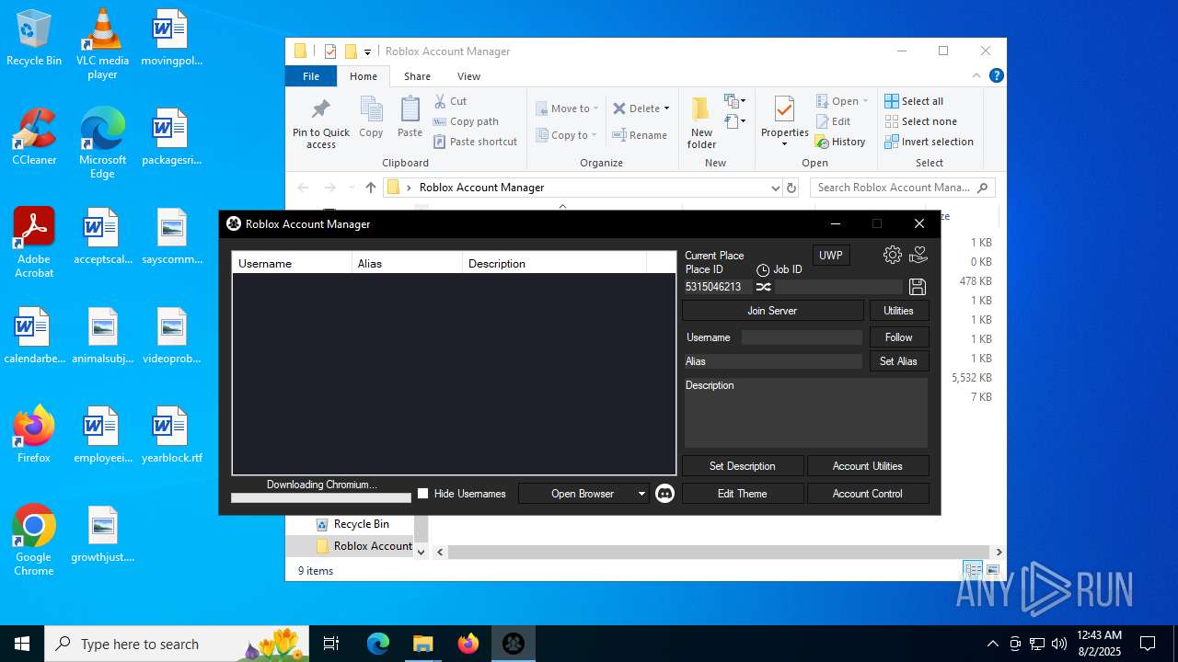Screen dimensions: 1178x662
Task: Click Select all in the ribbon
Action: 914,101
